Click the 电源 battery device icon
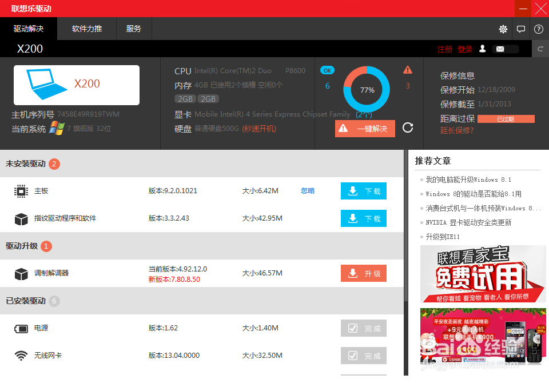The image size is (549, 383). pyautogui.click(x=21, y=328)
